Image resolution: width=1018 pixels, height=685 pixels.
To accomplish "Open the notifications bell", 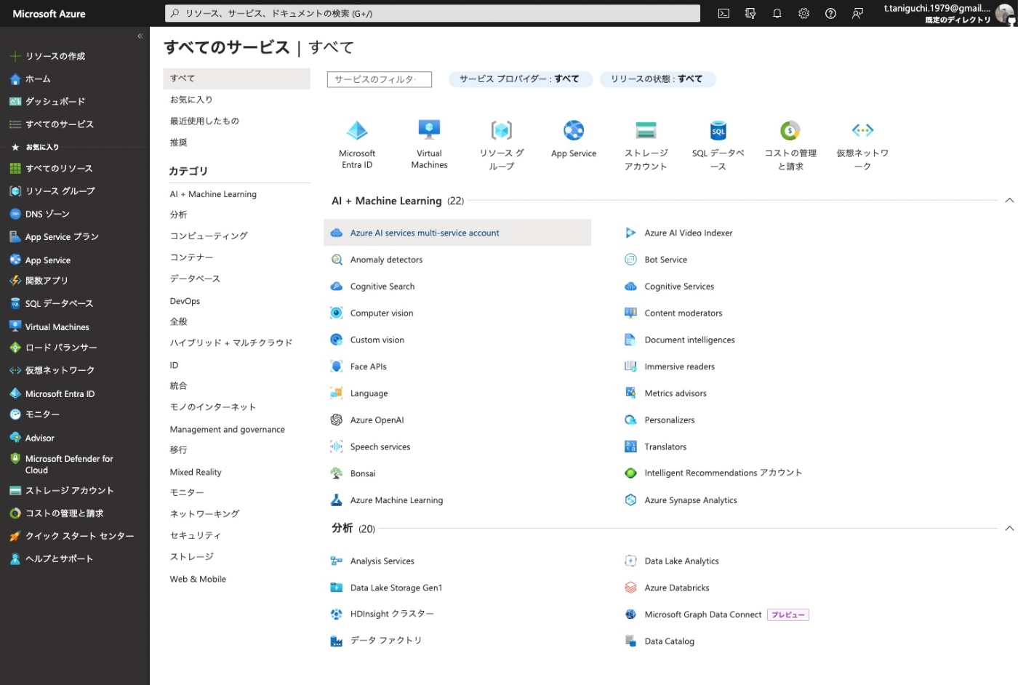I will coord(777,13).
